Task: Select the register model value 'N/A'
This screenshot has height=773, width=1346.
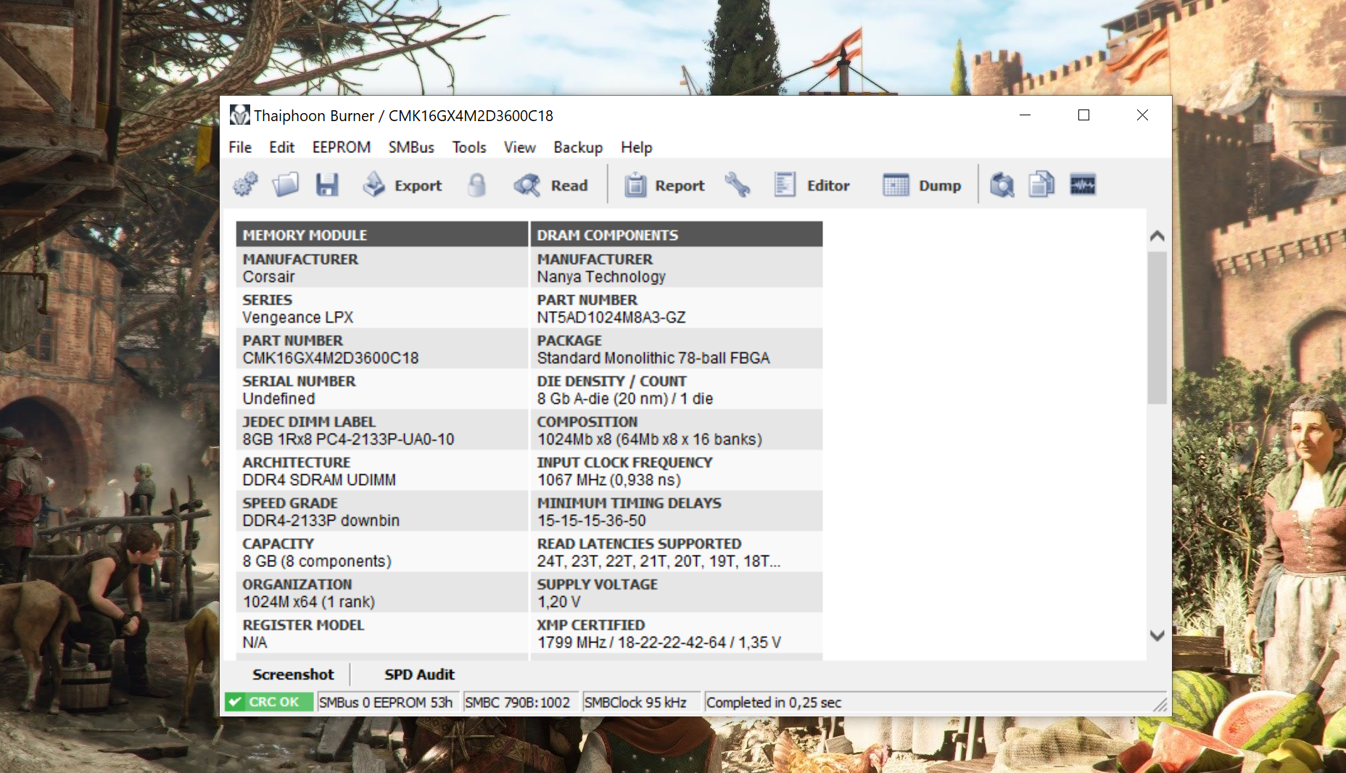Action: (x=255, y=642)
